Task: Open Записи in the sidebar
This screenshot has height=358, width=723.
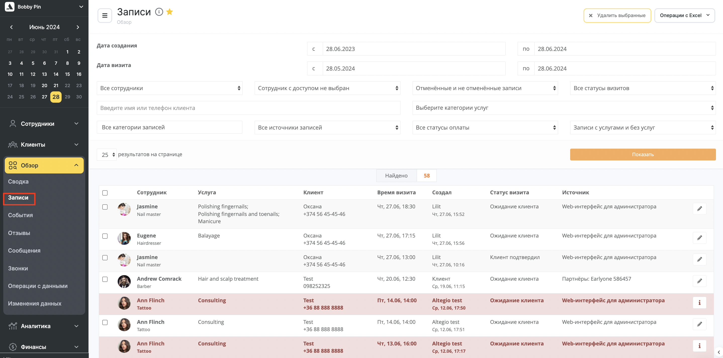Action: tap(18, 198)
